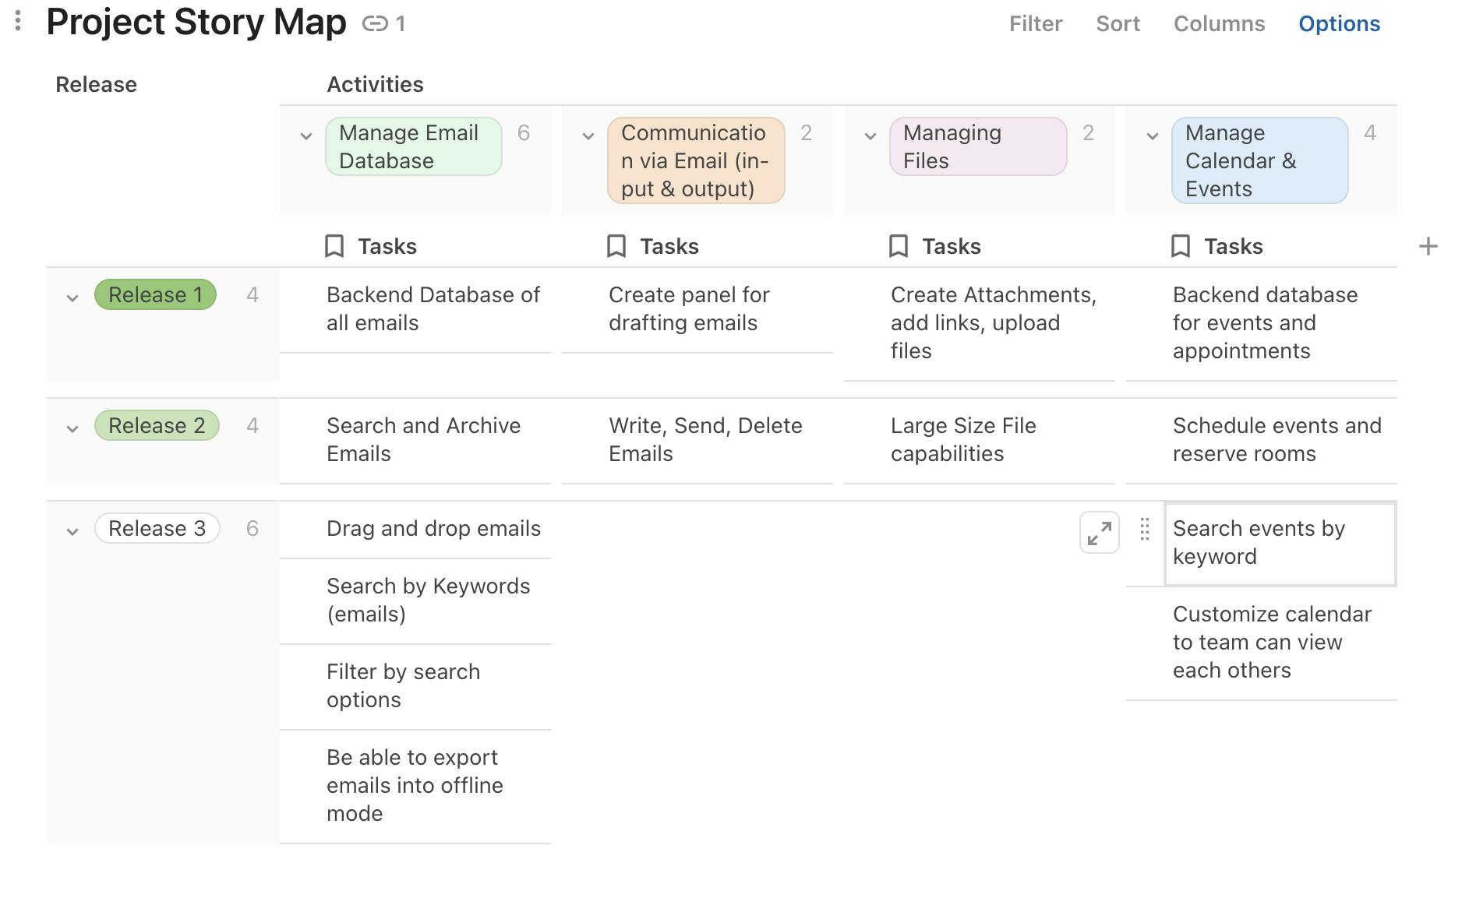Click the bookmark icon under Manage Calendar & Events
This screenshot has width=1462, height=919.
coord(1181,247)
